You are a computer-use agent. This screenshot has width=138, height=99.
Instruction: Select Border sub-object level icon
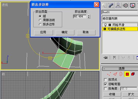[121, 74]
